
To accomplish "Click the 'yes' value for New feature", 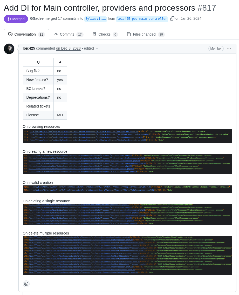I will click(x=60, y=80).
